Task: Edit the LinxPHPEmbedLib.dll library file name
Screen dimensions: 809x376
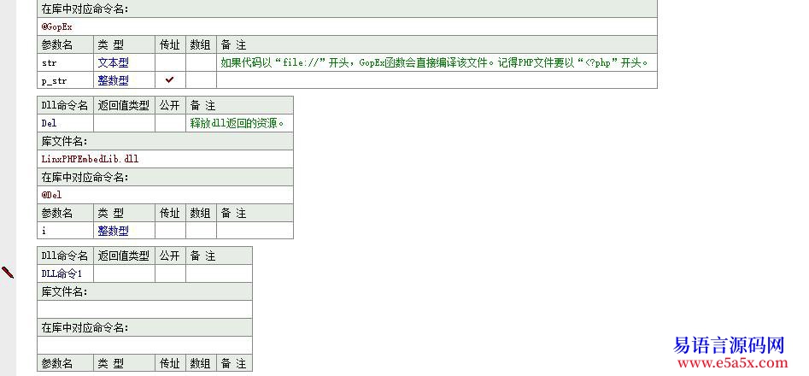Action: click(90, 159)
